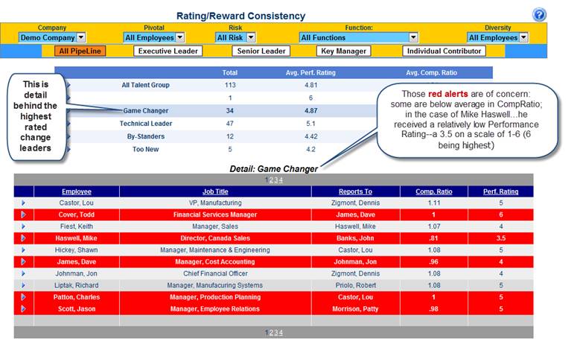This screenshot has width=580, height=339.
Task: Expand the James, Dave row arrow
Action: [23, 262]
